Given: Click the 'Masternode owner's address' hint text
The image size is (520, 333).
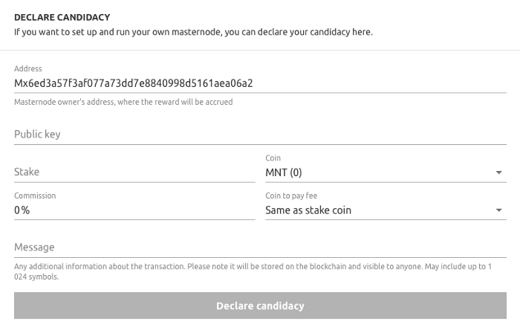Looking at the screenshot, I should point(123,102).
